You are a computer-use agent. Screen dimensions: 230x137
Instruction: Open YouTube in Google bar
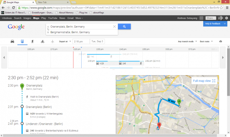[x=53, y=18]
